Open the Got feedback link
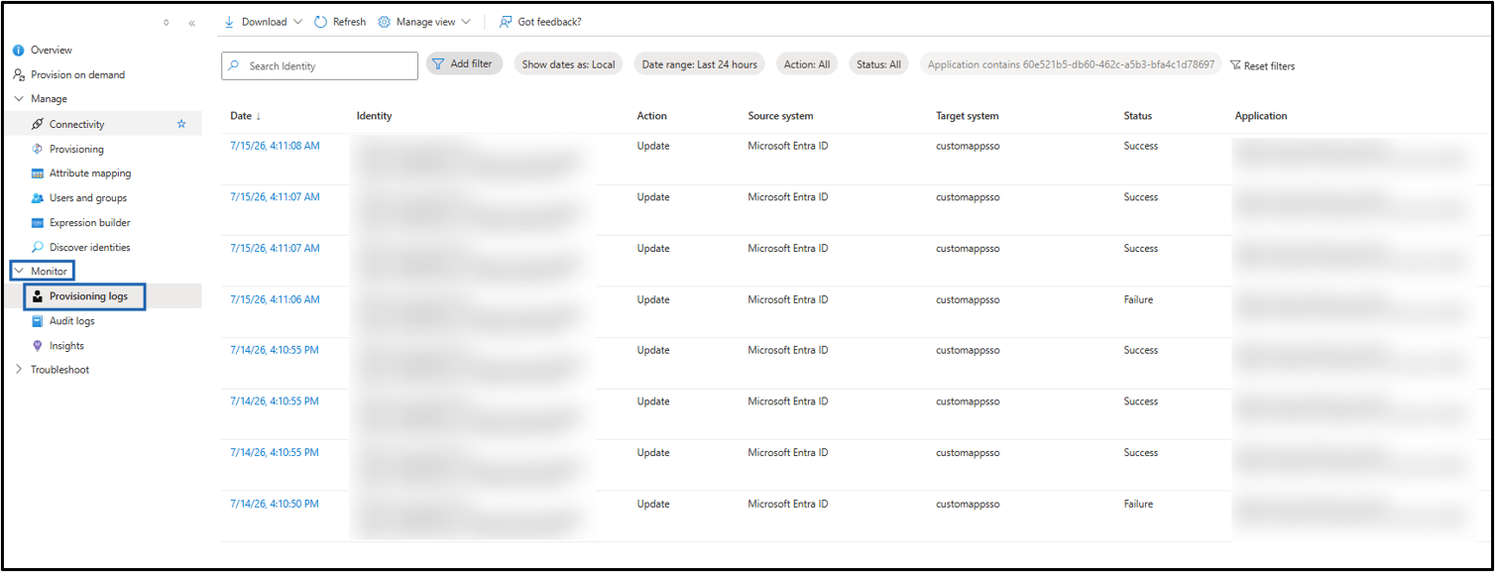 [540, 22]
